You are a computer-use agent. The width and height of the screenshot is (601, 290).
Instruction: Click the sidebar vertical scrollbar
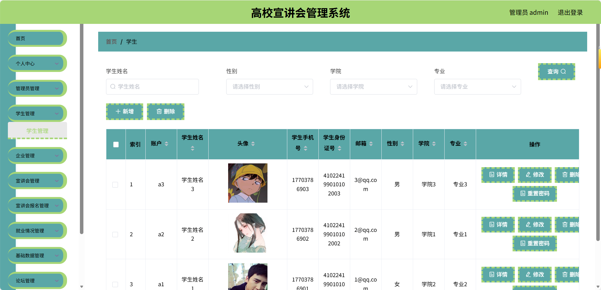pos(82,129)
